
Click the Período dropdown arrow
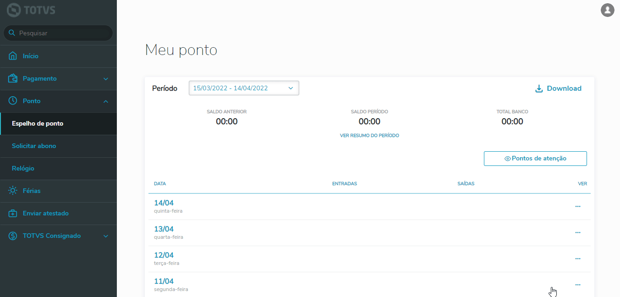291,88
